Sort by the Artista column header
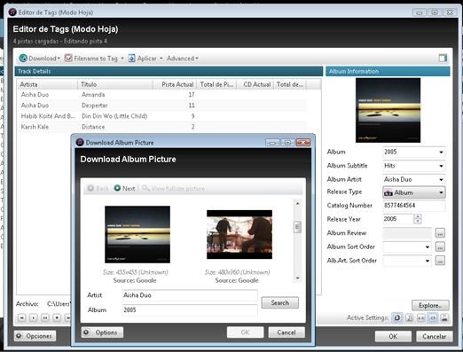Viewport: 463px width, 352px height. coord(47,84)
